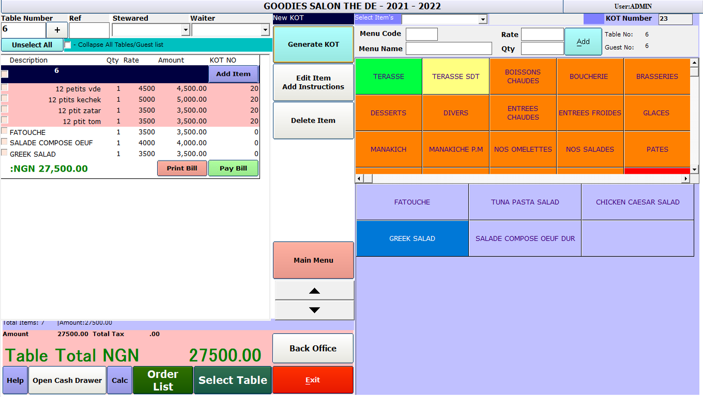Click the right arrow of the category scrollbar
Image resolution: width=703 pixels, height=397 pixels.
coord(686,178)
